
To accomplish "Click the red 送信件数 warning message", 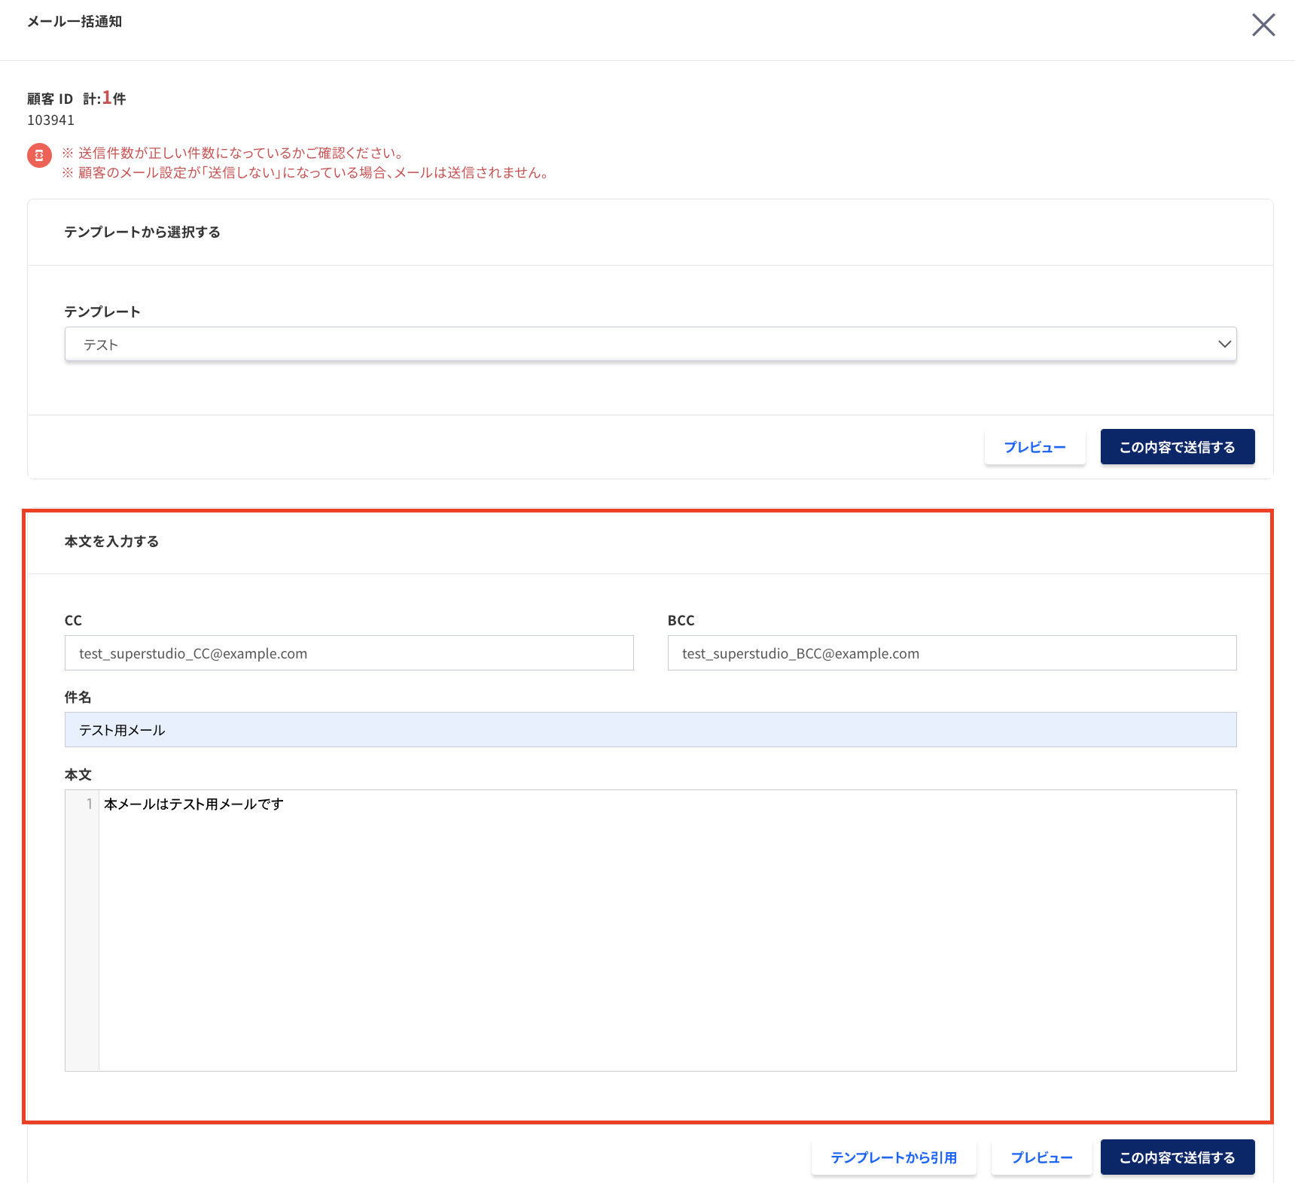I will 234,154.
